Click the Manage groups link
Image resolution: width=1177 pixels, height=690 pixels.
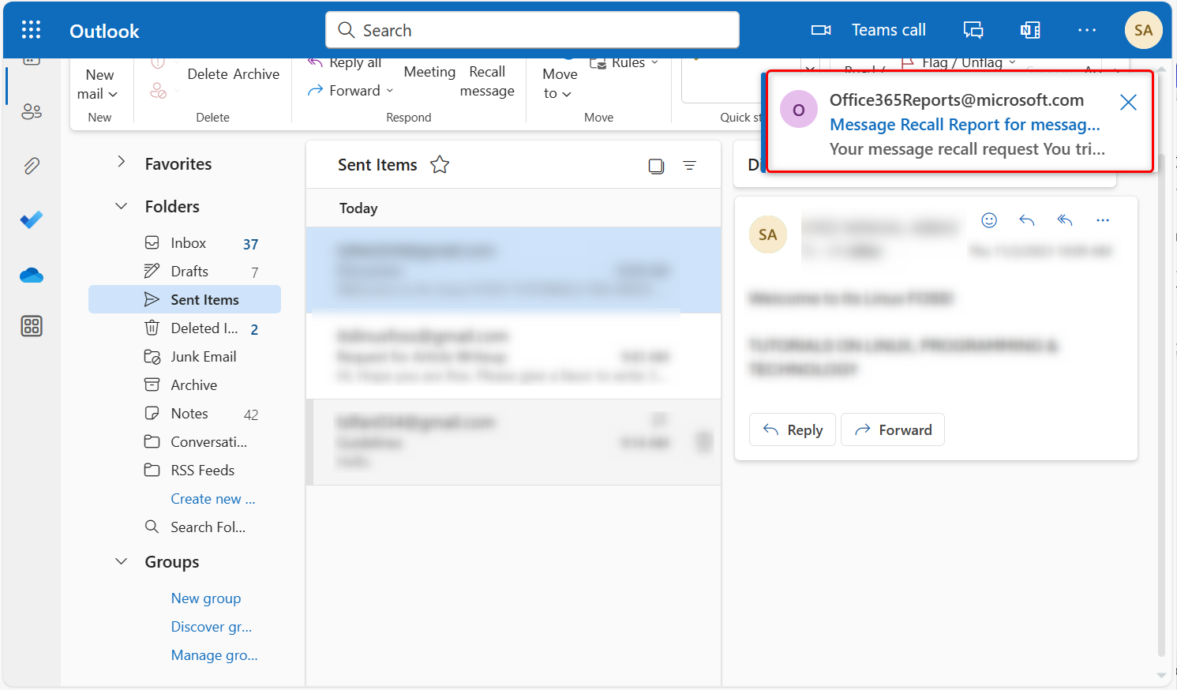click(214, 655)
